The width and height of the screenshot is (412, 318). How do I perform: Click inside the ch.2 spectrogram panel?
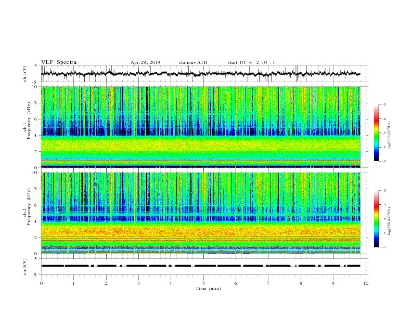(x=200, y=213)
